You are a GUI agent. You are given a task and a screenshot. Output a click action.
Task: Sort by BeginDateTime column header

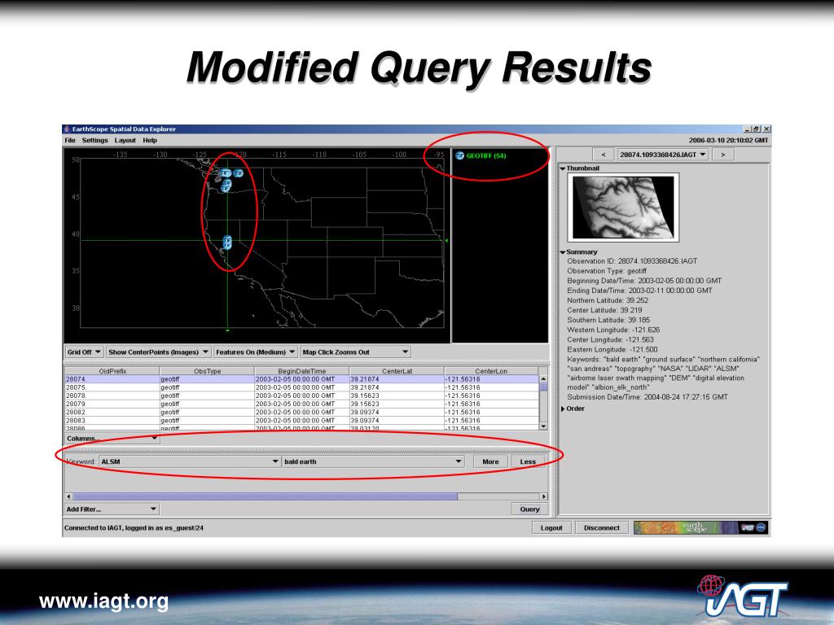tap(301, 371)
